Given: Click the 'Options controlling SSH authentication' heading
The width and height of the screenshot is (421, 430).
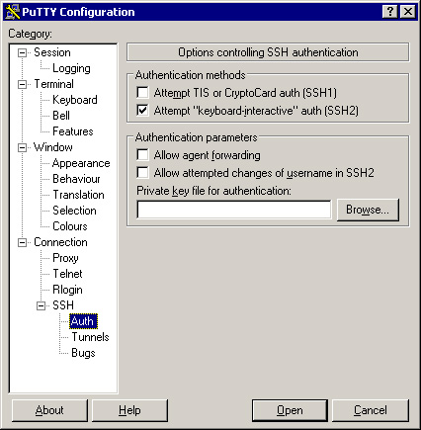Looking at the screenshot, I should click(x=268, y=52).
